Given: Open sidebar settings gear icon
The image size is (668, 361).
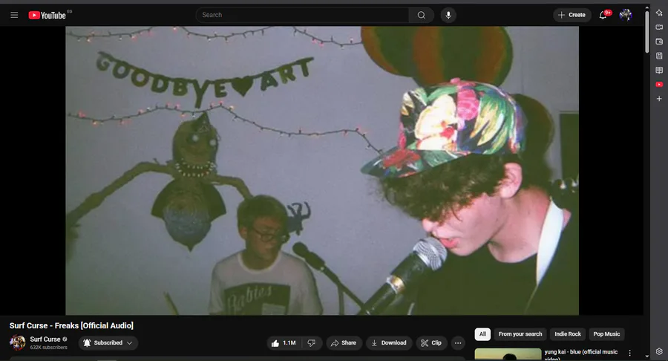Looking at the screenshot, I should pyautogui.click(x=659, y=351).
